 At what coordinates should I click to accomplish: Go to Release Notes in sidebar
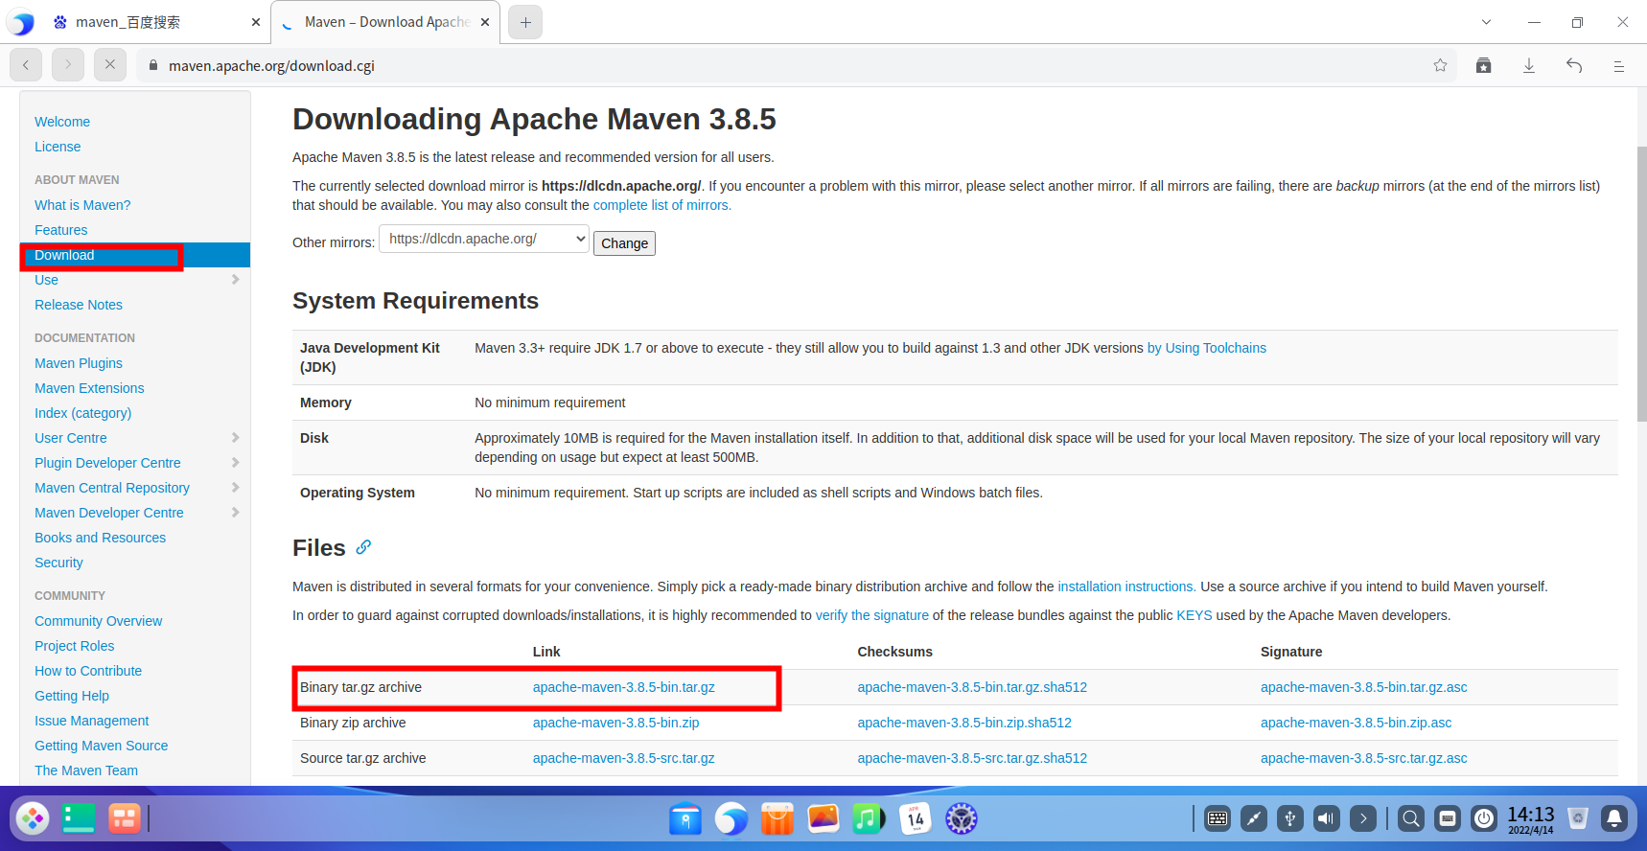coord(79,305)
